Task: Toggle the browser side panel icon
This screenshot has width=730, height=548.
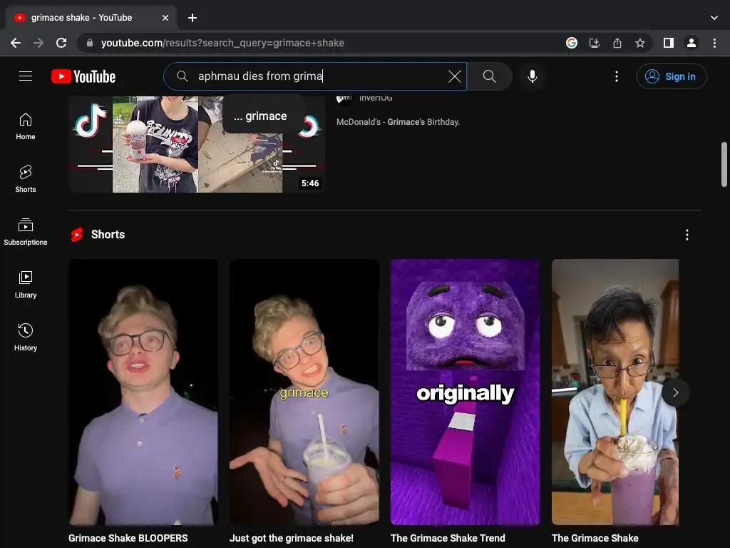Action: click(669, 43)
